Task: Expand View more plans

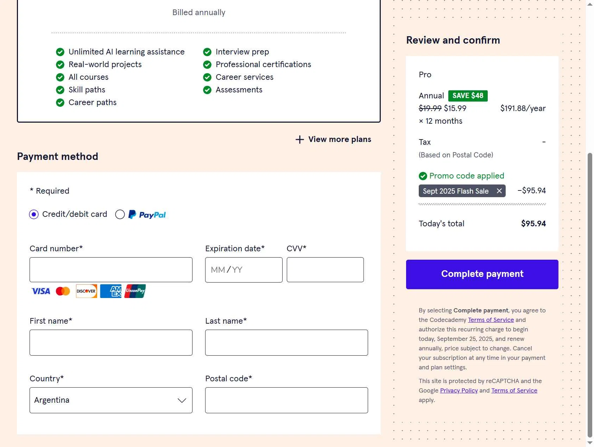Action: point(339,140)
